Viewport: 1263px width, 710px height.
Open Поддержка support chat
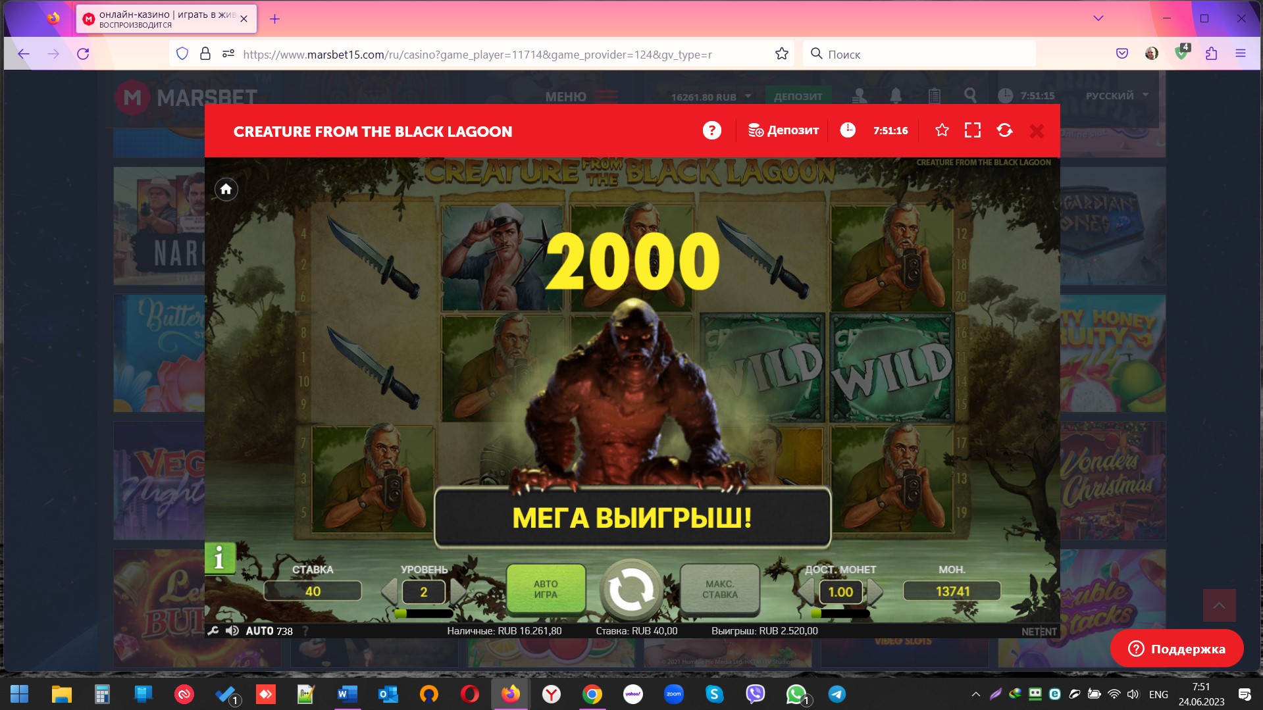pos(1177,649)
